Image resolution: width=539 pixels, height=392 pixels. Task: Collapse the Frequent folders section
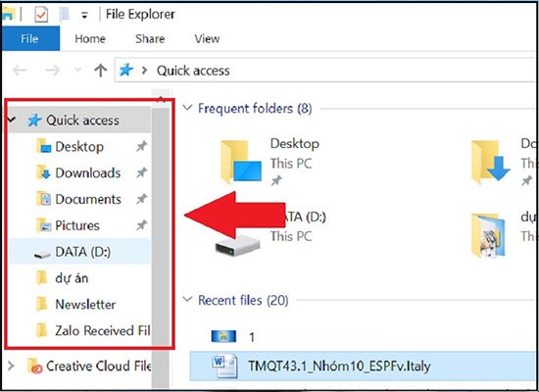click(187, 108)
